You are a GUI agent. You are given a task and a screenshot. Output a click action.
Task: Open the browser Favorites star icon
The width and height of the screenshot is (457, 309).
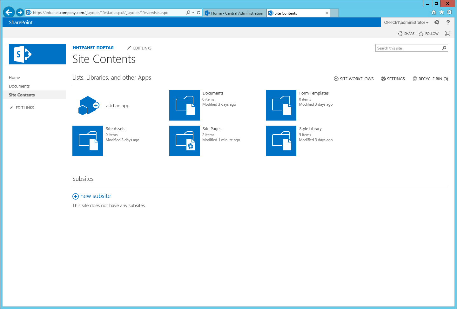pos(441,12)
